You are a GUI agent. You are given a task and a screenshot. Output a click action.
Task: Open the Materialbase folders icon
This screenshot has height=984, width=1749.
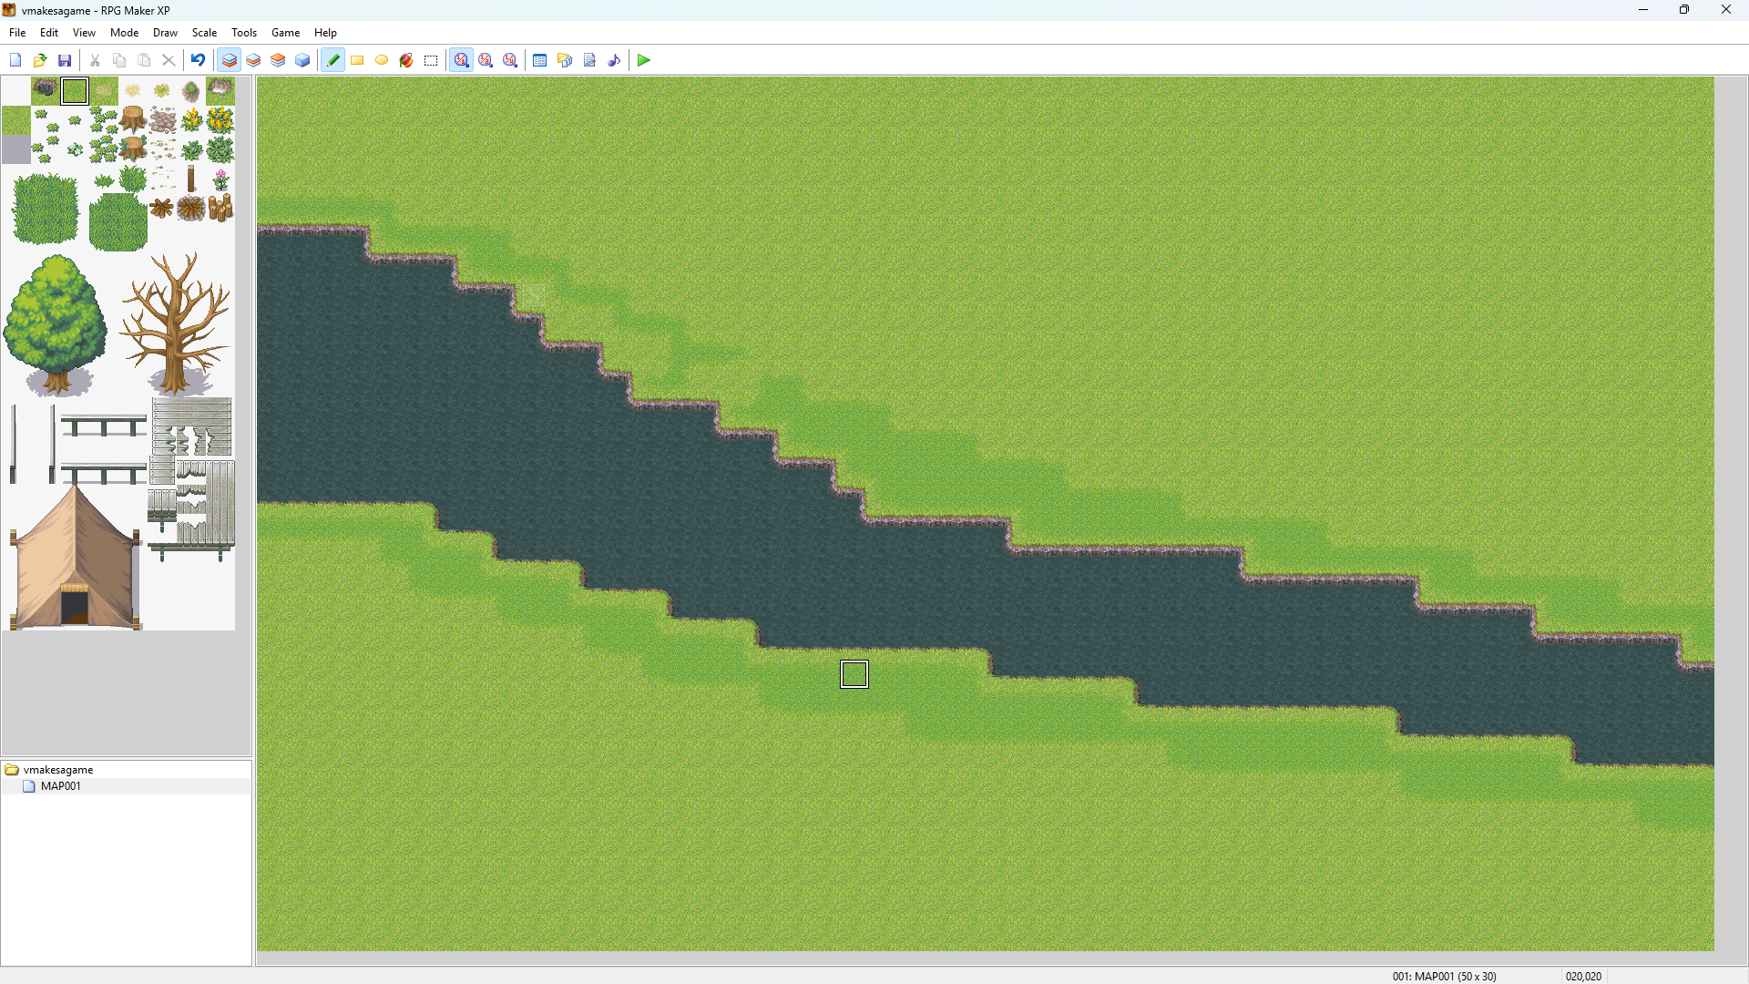point(565,60)
